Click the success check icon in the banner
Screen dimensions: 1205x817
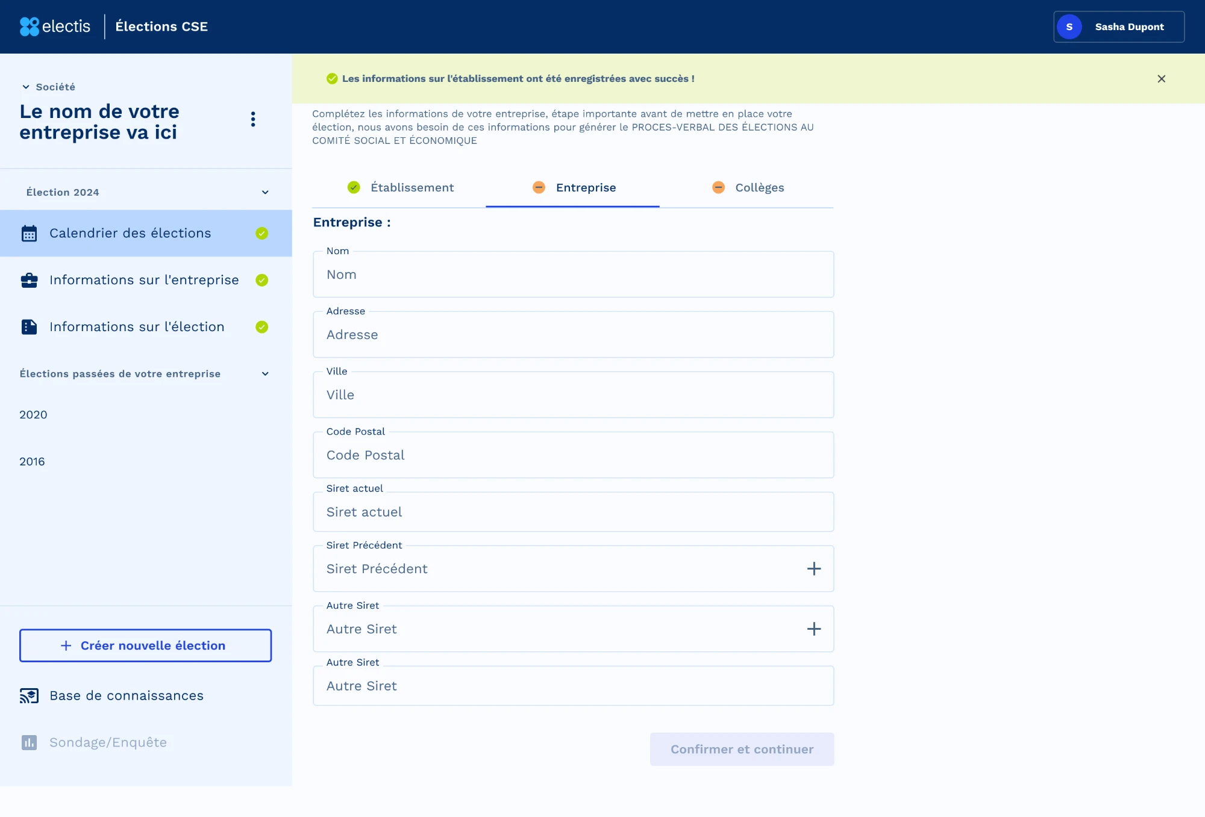pos(332,79)
